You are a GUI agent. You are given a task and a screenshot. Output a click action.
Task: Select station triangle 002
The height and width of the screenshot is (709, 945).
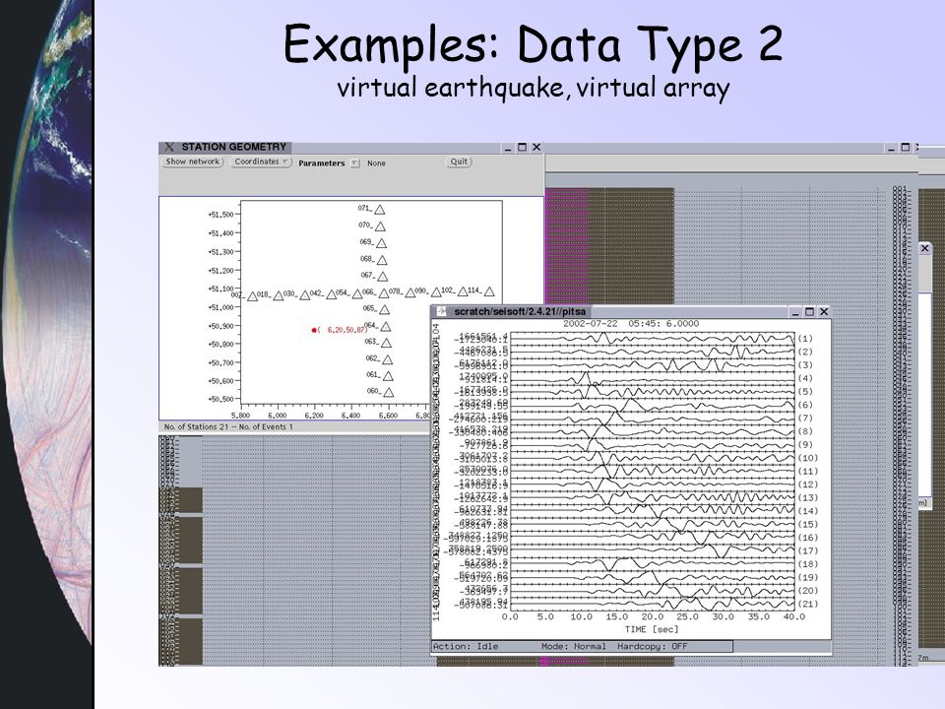pyautogui.click(x=253, y=296)
